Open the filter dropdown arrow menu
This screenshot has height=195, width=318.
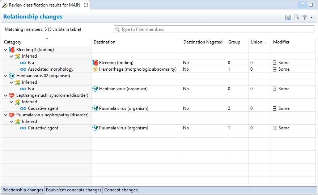tap(312, 17)
